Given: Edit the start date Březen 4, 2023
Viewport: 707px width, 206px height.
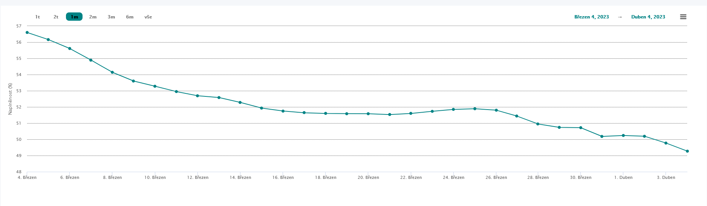Looking at the screenshot, I should click(591, 17).
